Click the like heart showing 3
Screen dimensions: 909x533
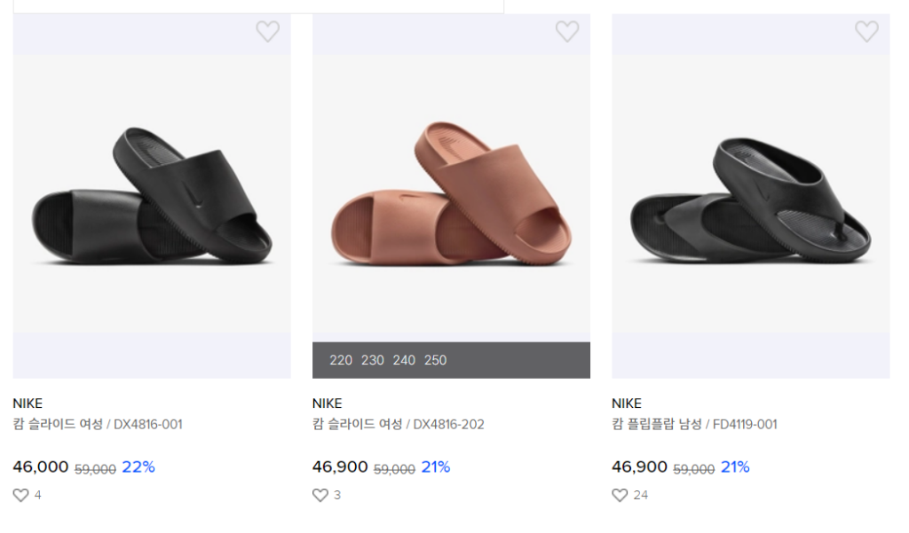pyautogui.click(x=320, y=495)
